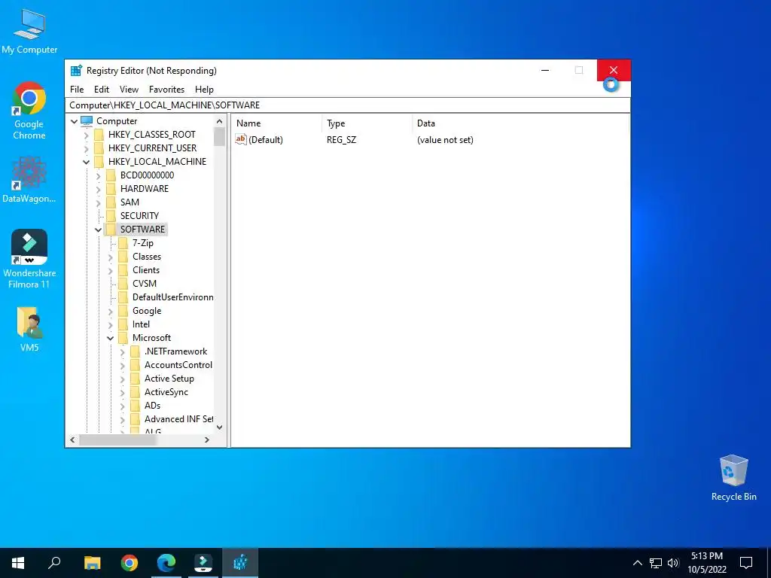This screenshot has height=578, width=771.
Task: Collapse the Microsoft key
Action: point(110,338)
